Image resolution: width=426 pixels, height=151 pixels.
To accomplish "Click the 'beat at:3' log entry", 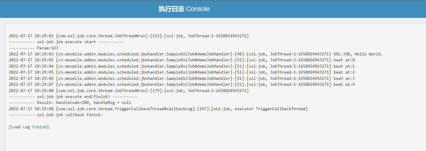I will [x=344, y=78].
